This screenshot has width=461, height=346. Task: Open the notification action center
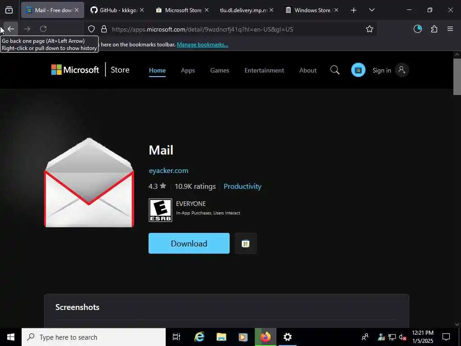pos(446,337)
